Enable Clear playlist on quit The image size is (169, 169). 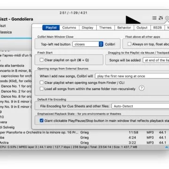point(41,60)
